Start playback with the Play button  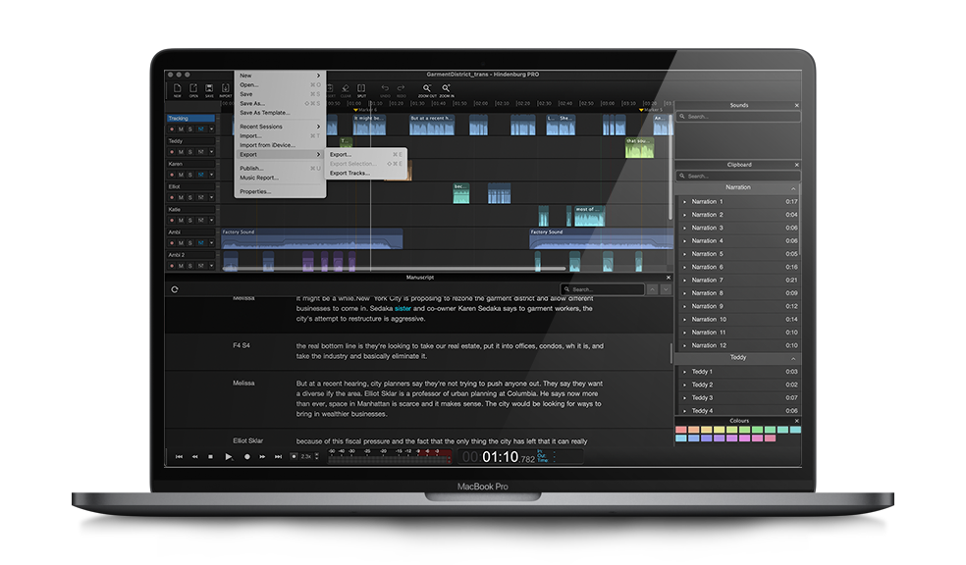pyautogui.click(x=229, y=456)
